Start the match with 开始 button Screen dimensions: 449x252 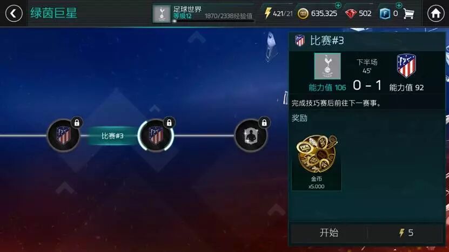[329, 233]
